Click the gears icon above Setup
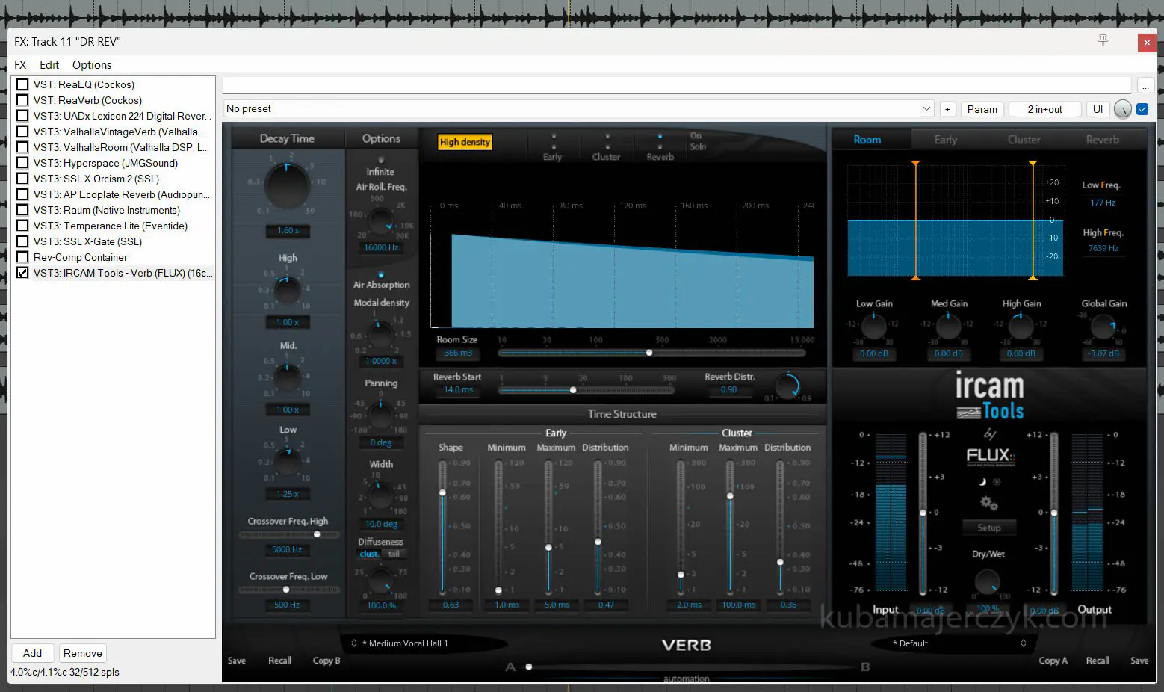1164x692 pixels. pyautogui.click(x=988, y=504)
